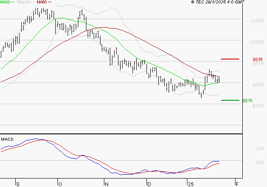Click the 8500 price axis label
This screenshot has width=267, height=187.
click(258, 106)
